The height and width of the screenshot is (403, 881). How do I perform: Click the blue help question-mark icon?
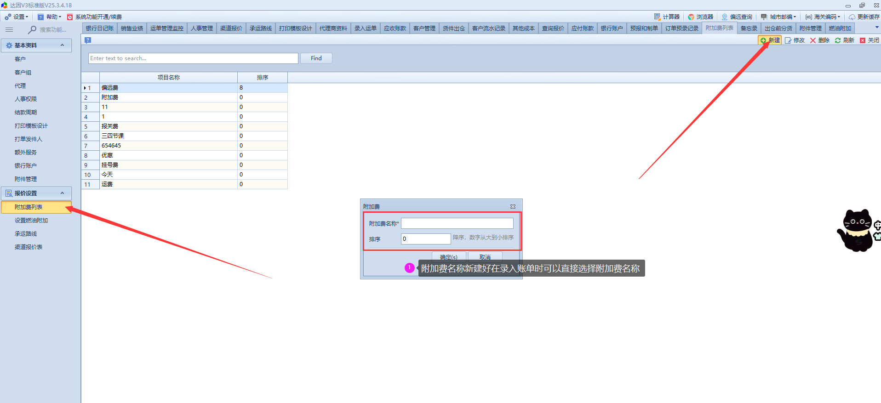pos(88,40)
